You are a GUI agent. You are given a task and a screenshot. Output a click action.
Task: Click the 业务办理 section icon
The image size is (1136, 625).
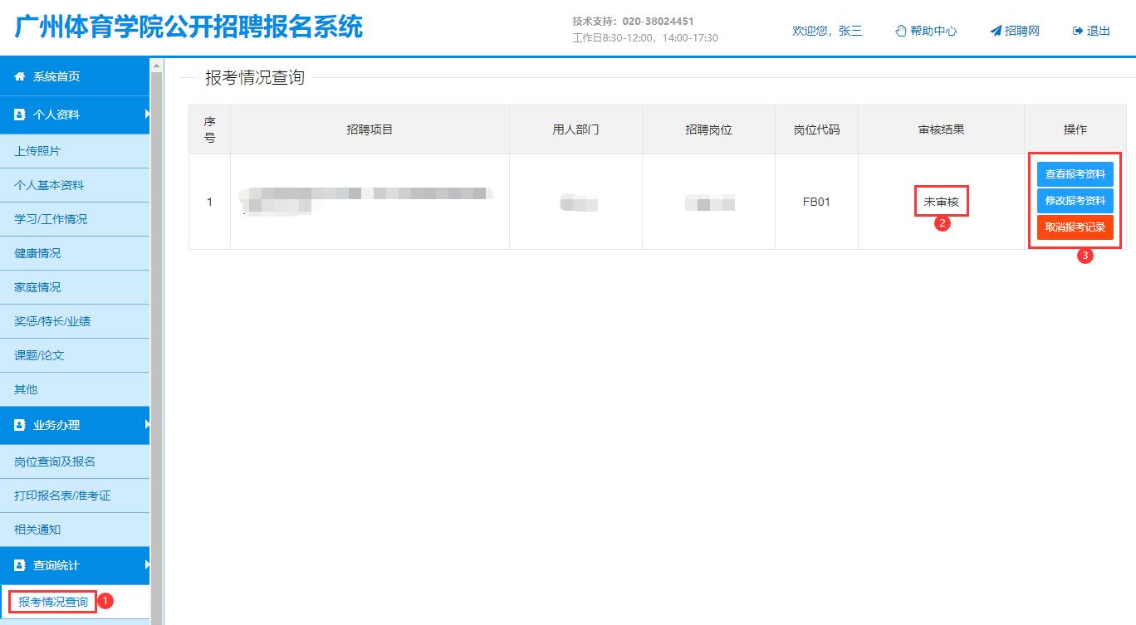pos(20,425)
